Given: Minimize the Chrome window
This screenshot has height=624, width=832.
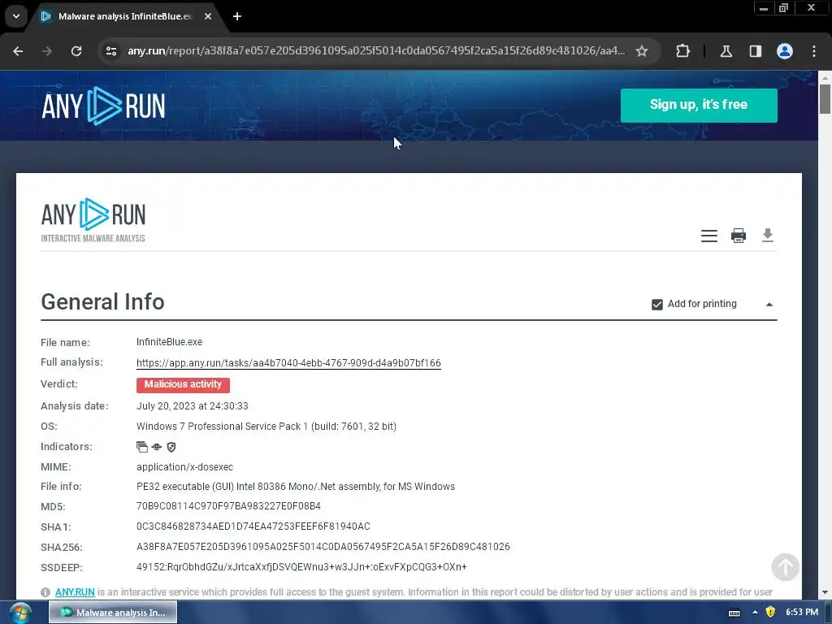Looking at the screenshot, I should (x=764, y=8).
